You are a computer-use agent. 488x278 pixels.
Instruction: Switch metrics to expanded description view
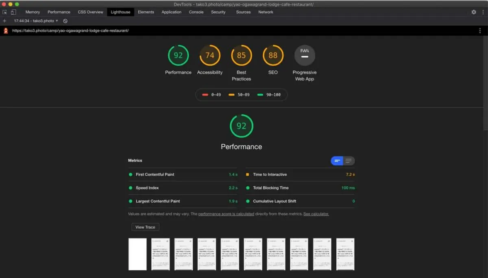click(x=349, y=161)
